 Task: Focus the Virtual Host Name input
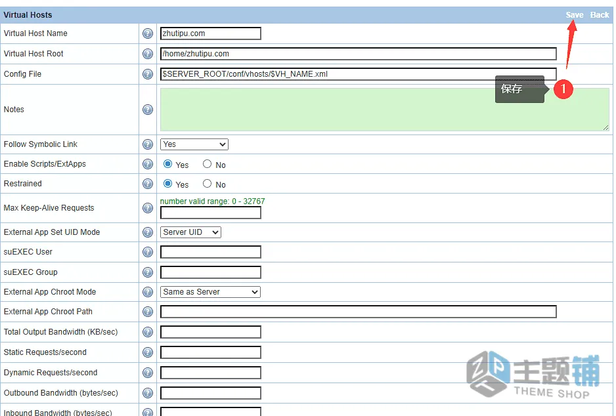[211, 33]
